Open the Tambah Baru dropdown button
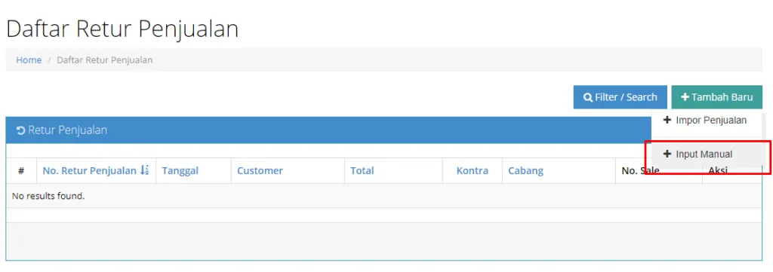Screen dimensions: 773x272 point(717,97)
